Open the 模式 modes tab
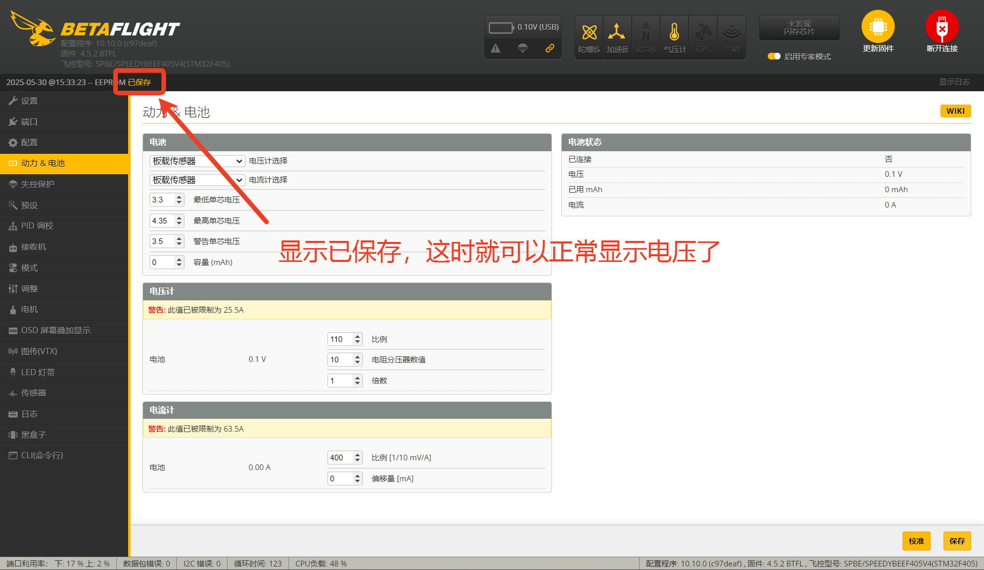Screen dimensions: 984x570 64,268
